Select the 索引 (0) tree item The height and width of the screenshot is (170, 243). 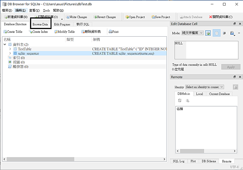19,58
